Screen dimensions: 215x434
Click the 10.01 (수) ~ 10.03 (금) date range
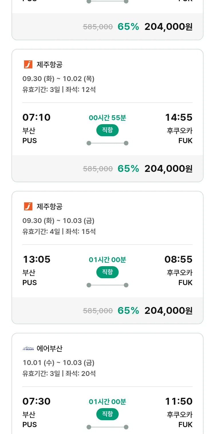[x=58, y=363]
